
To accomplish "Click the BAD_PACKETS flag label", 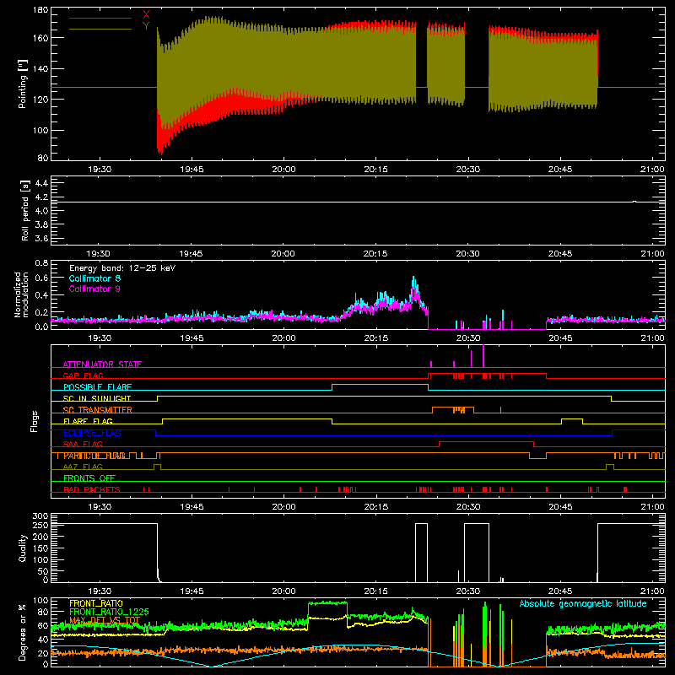I will point(92,489).
